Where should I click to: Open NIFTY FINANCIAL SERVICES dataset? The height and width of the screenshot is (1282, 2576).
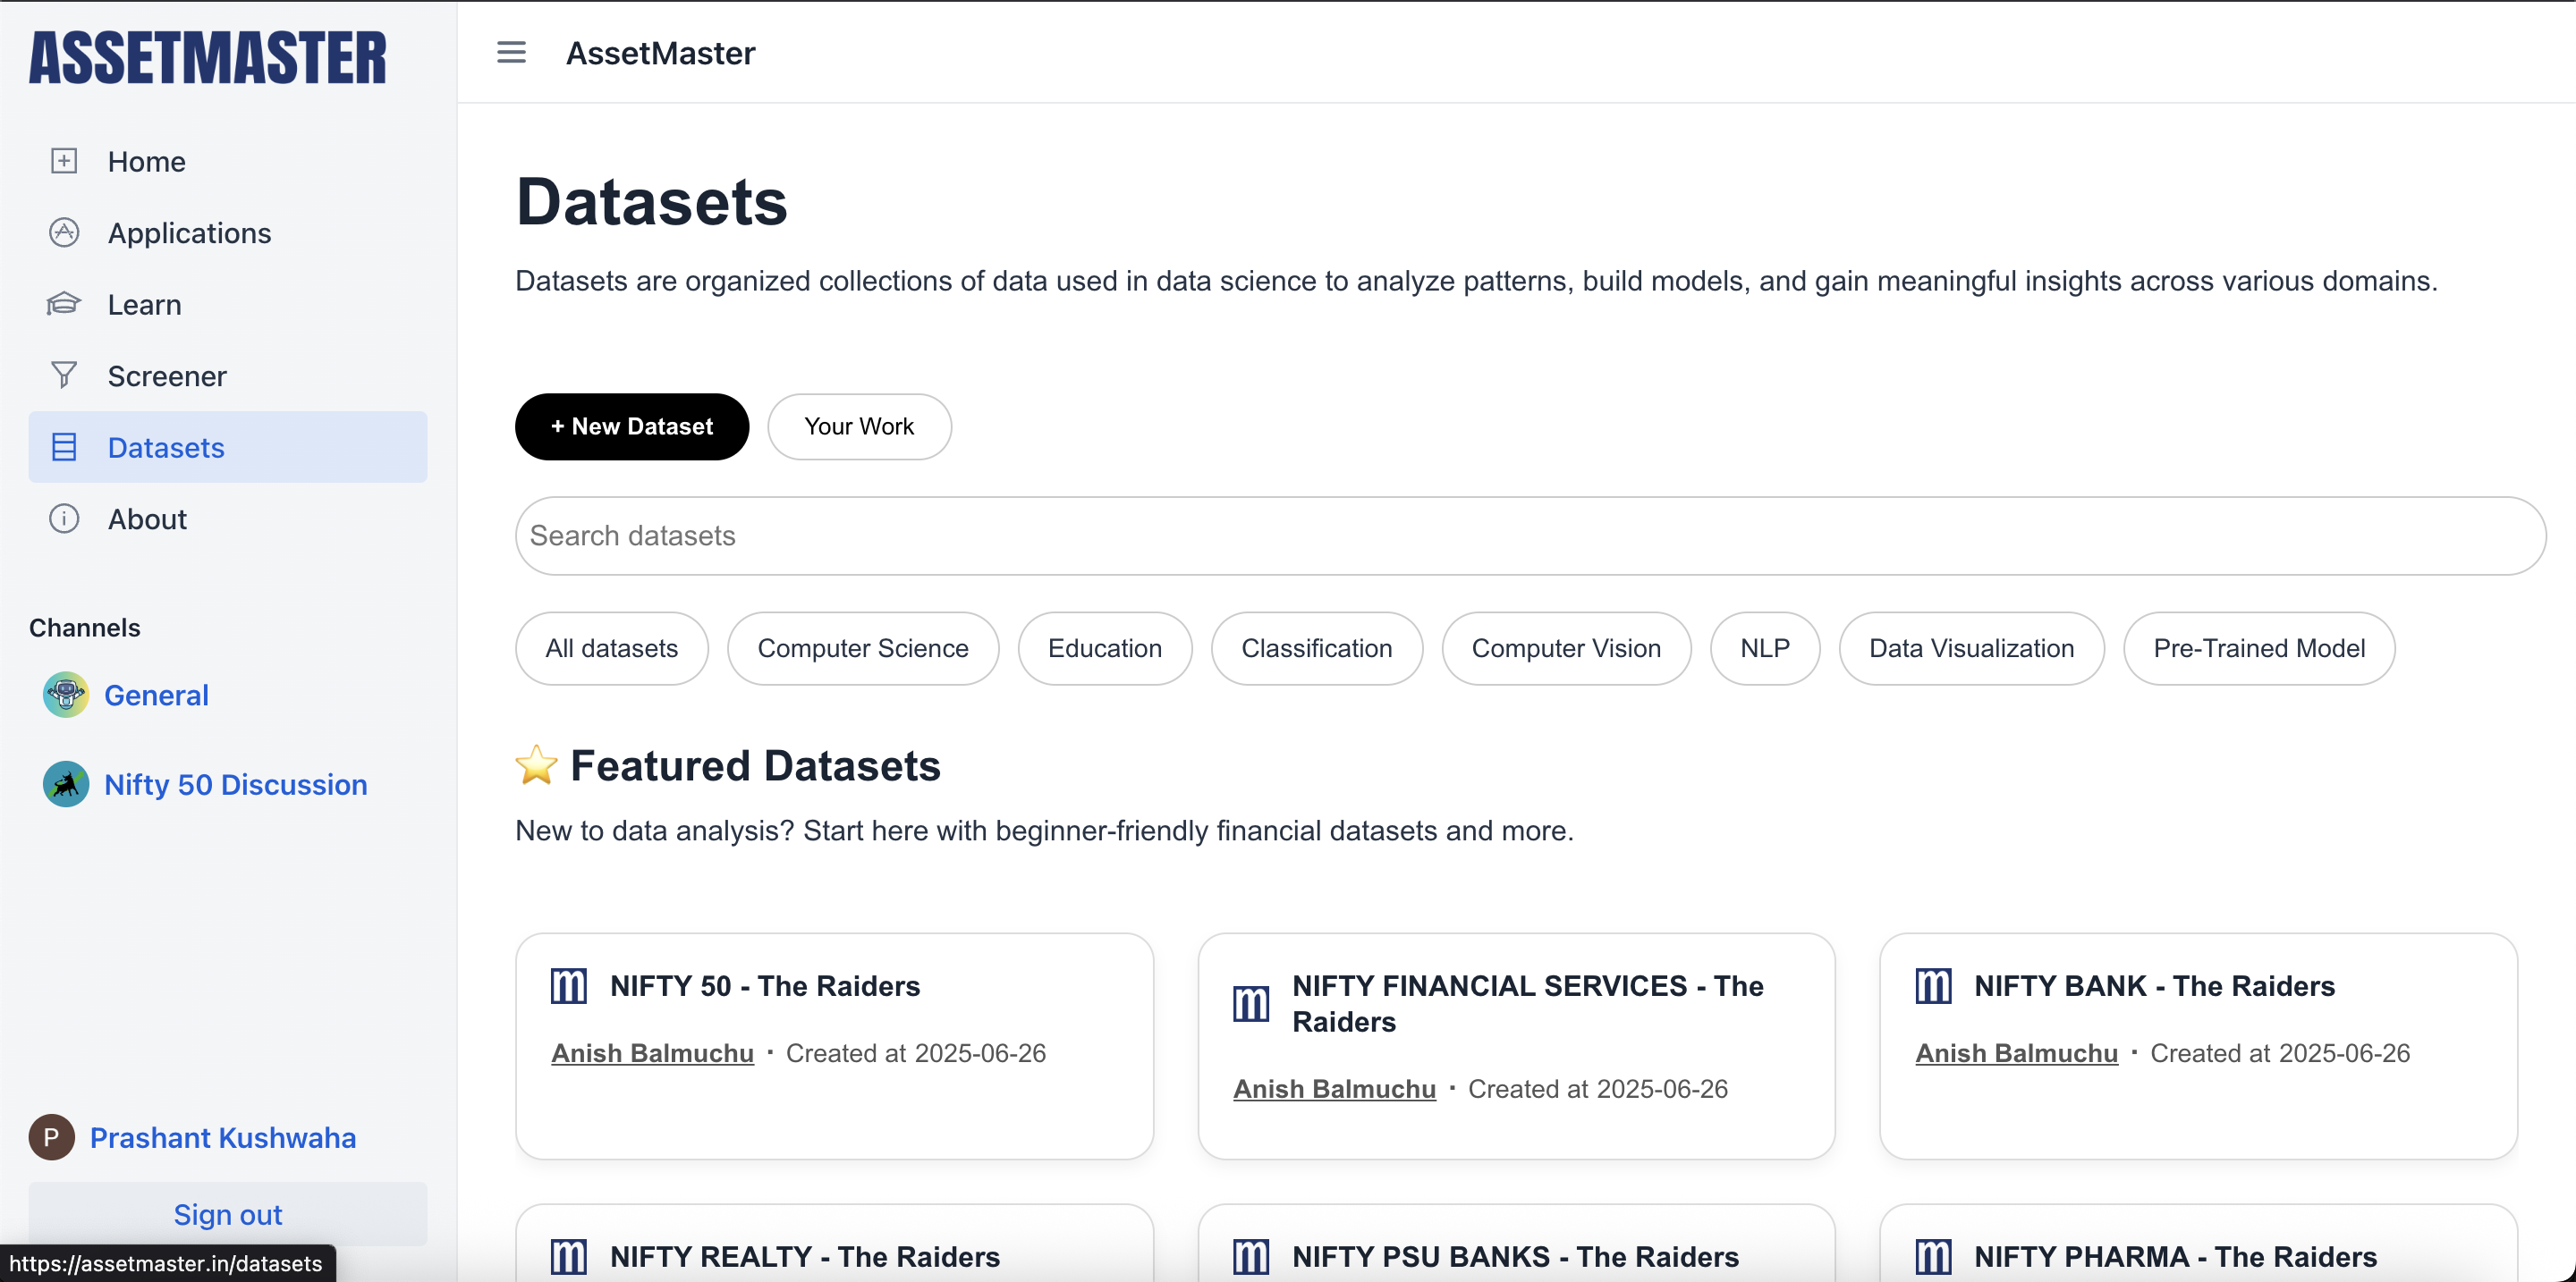pos(1528,1003)
